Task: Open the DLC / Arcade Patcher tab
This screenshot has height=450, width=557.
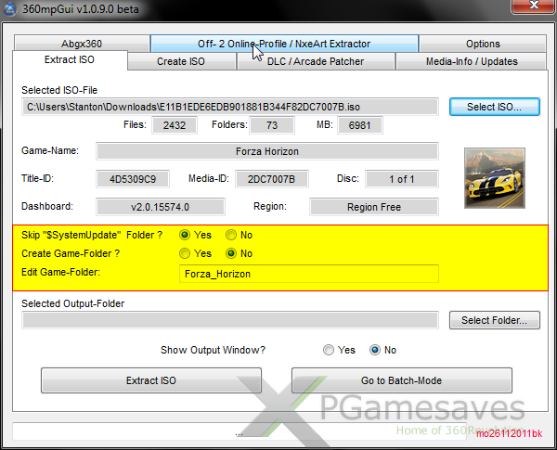Action: point(316,62)
